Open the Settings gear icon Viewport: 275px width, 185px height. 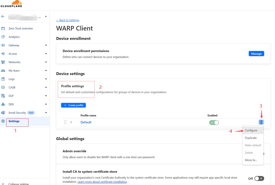pos(3,121)
